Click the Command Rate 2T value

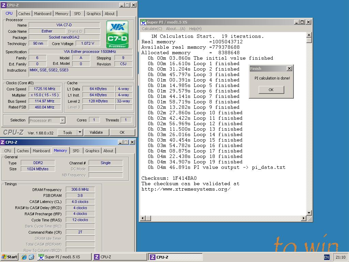click(80, 232)
